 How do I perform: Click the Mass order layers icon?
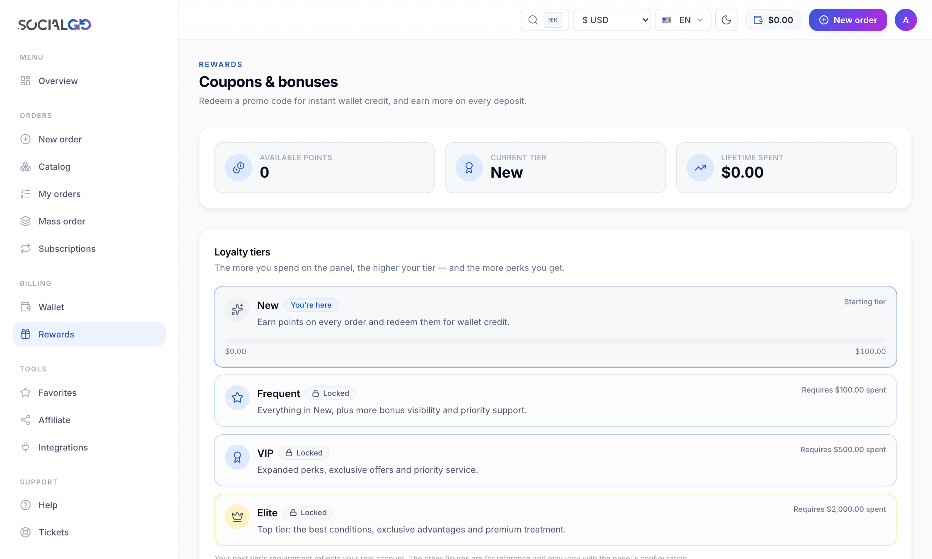point(26,221)
